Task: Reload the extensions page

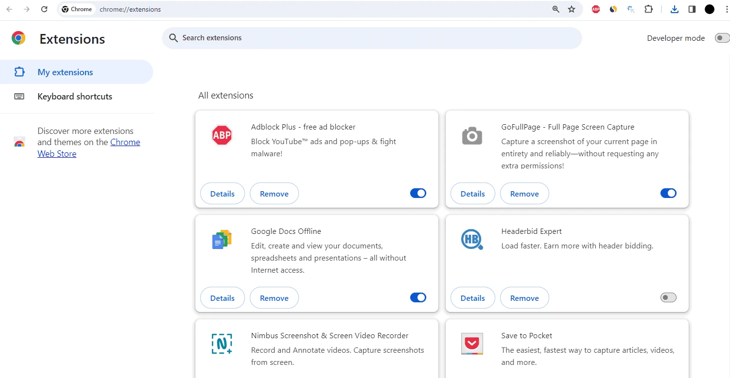Action: 44,9
